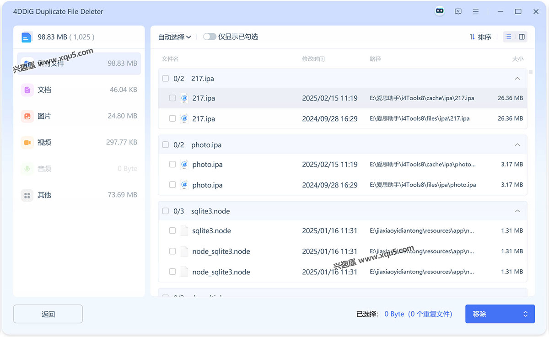Click the 音频 microphone icon
The image size is (549, 337).
27,169
